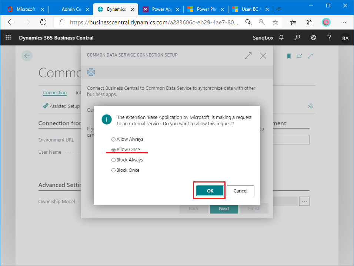Viewport: 354px width, 266px height.
Task: Open browser Settings and more menu
Action: 343,22
